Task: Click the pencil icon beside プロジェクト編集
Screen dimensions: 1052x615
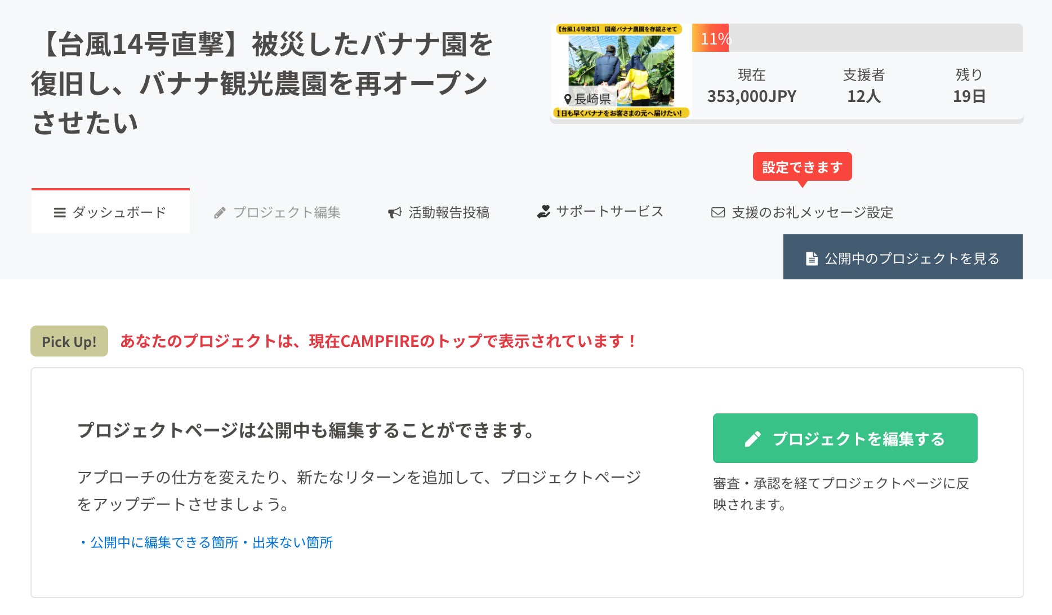Action: pos(220,213)
